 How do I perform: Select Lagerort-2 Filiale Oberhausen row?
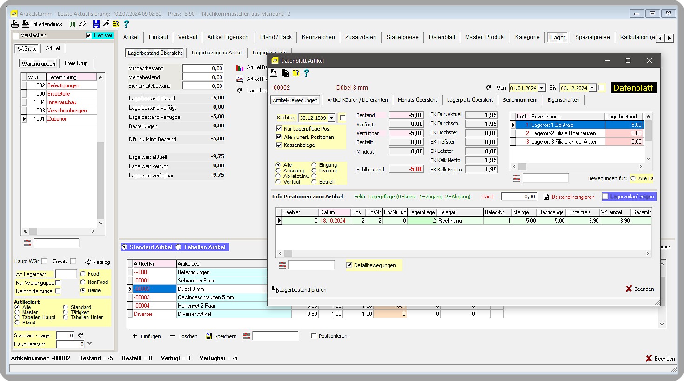click(563, 133)
